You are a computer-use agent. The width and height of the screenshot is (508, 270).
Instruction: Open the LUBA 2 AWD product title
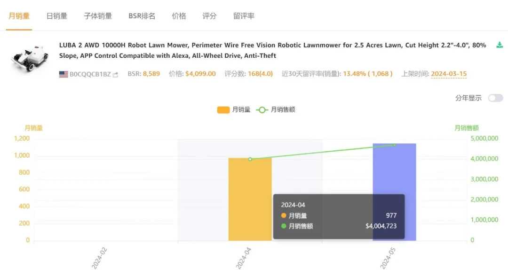[272, 50]
